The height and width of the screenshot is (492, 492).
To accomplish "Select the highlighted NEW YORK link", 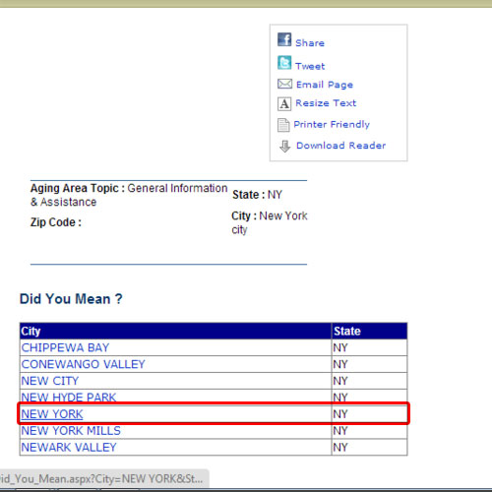I will pos(52,414).
